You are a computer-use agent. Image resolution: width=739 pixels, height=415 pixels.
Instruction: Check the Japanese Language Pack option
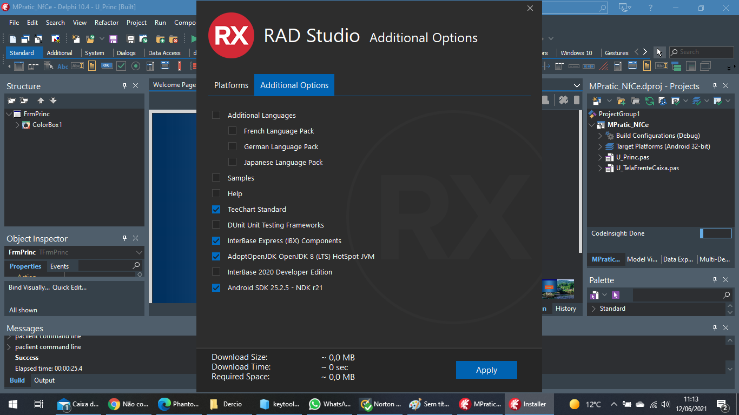click(233, 162)
